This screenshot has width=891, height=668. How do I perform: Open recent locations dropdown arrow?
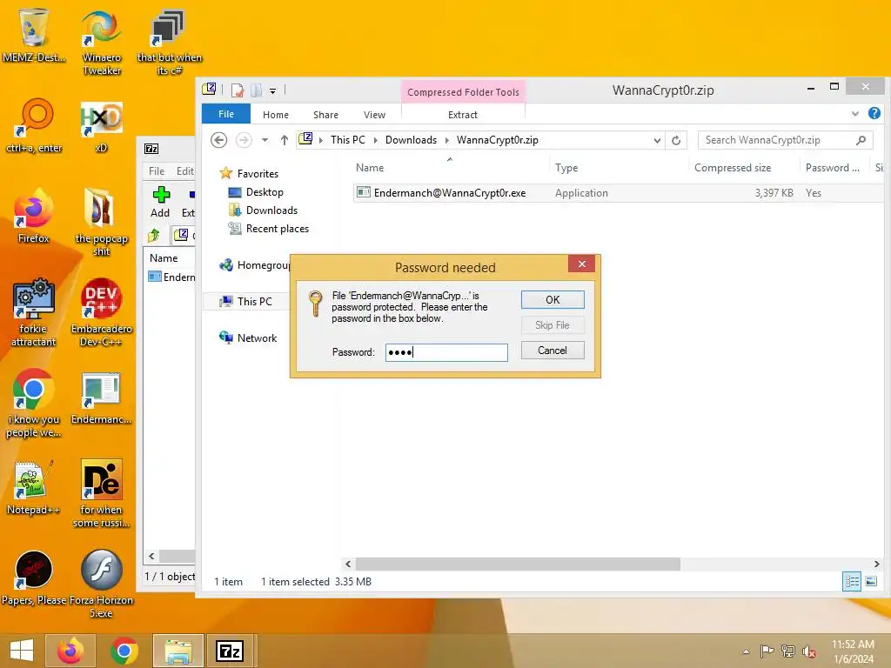pos(265,140)
